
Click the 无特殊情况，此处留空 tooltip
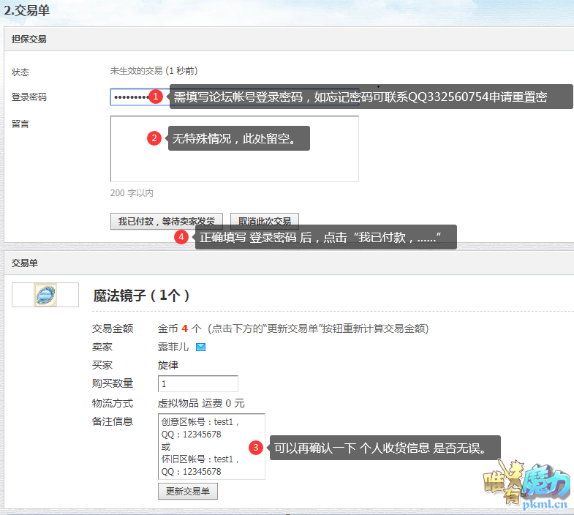click(x=239, y=138)
